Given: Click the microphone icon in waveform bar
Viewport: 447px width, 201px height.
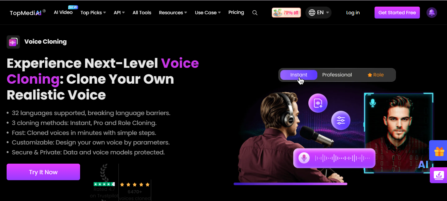Looking at the screenshot, I should click(304, 158).
